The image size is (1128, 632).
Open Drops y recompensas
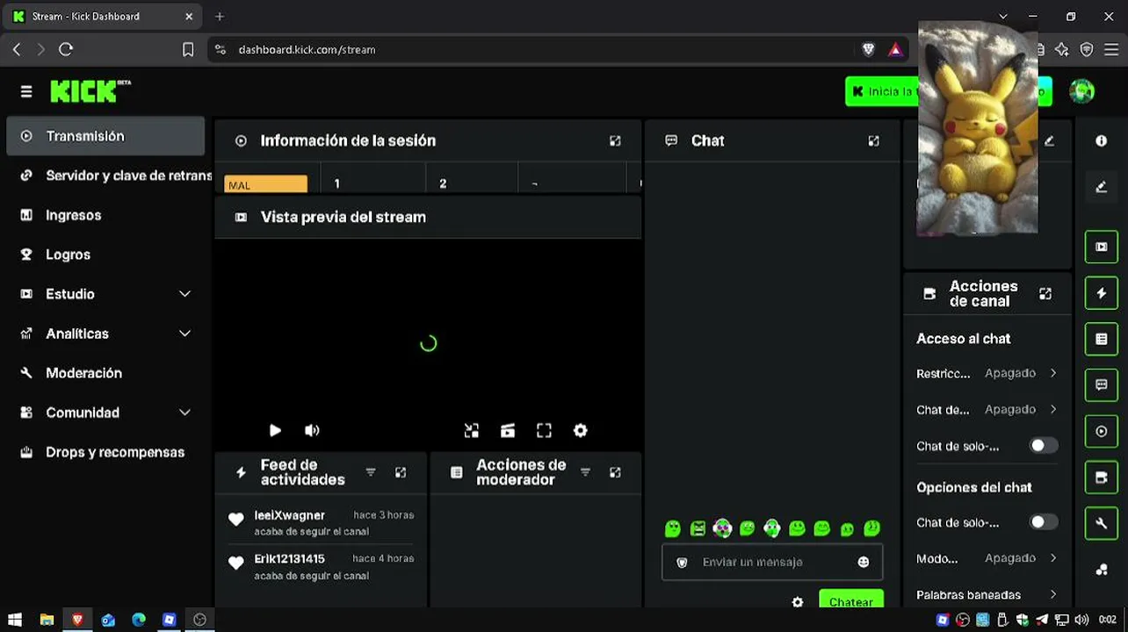pyautogui.click(x=105, y=452)
